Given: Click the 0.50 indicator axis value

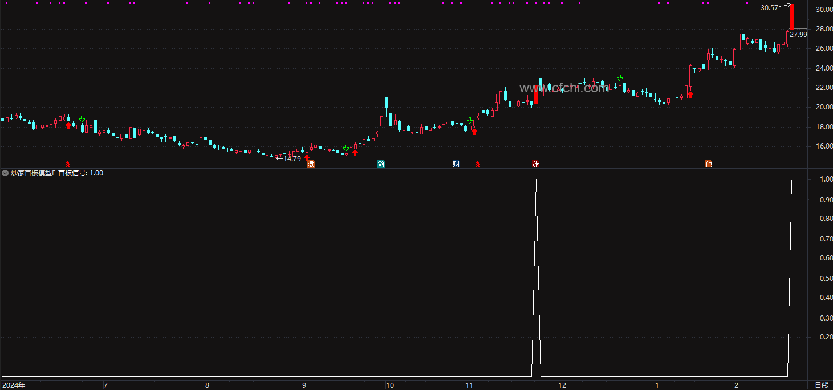Looking at the screenshot, I should (x=825, y=278).
